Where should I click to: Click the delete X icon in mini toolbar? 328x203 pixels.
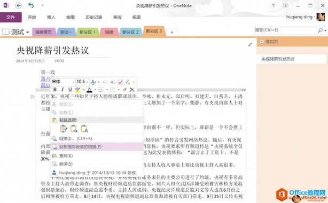[132, 90]
